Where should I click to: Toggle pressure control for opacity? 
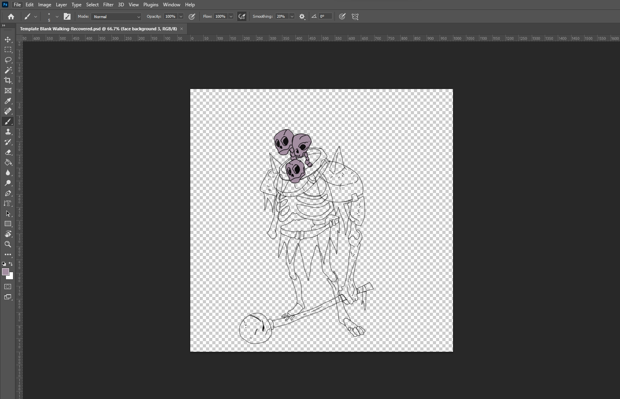(192, 17)
